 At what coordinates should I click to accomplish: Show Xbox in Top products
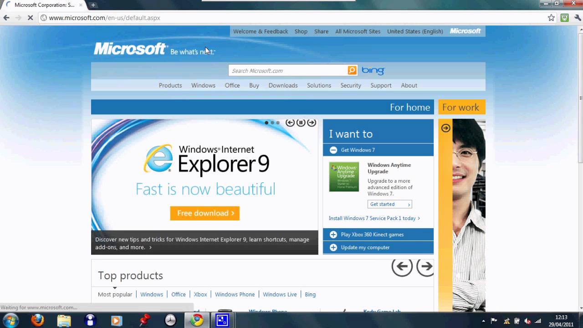point(200,294)
